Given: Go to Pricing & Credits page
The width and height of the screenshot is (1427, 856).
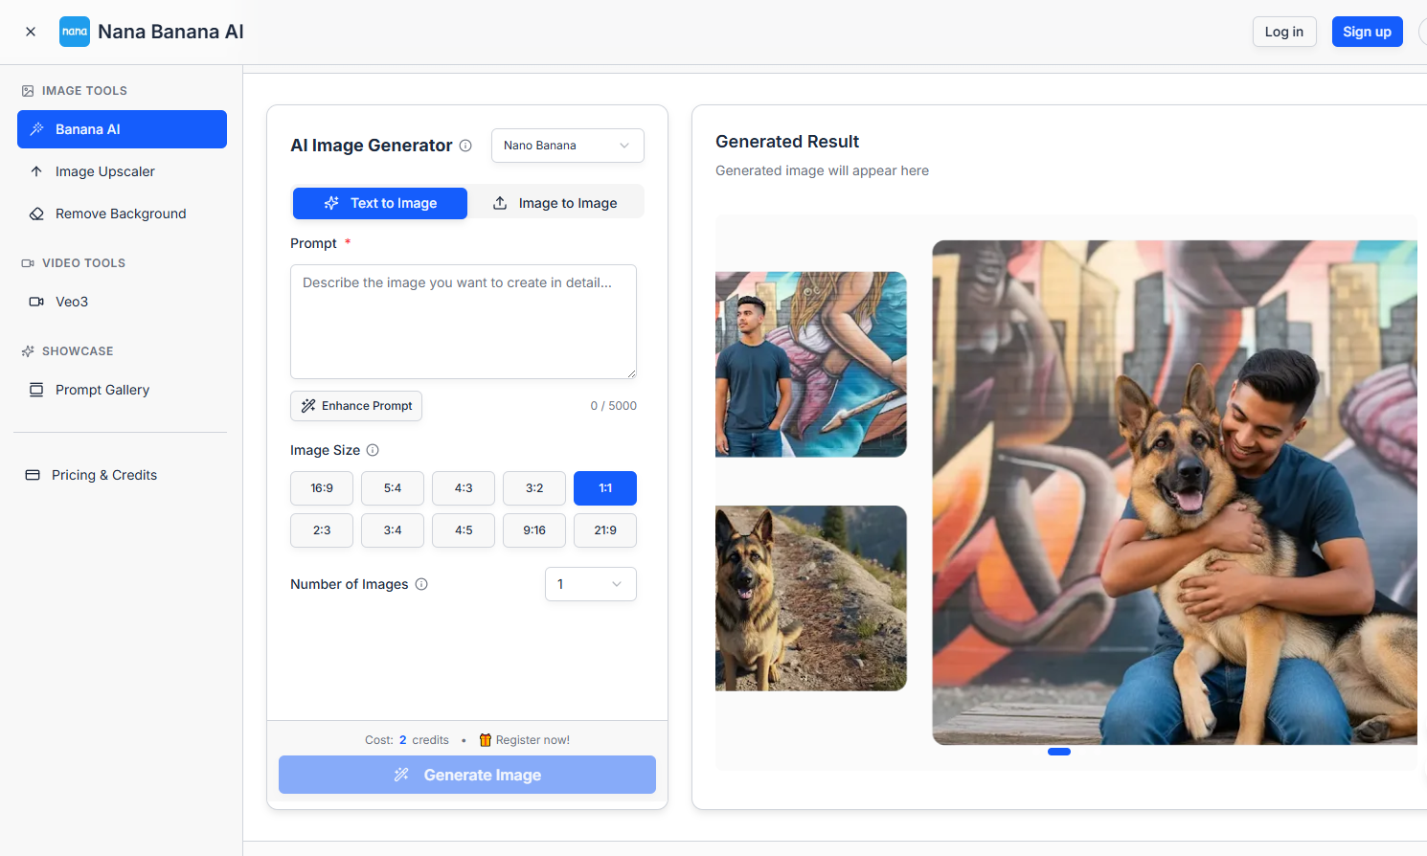Looking at the screenshot, I should 103,475.
